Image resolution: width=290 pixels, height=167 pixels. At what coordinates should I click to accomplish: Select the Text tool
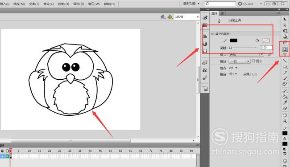pos(285,54)
